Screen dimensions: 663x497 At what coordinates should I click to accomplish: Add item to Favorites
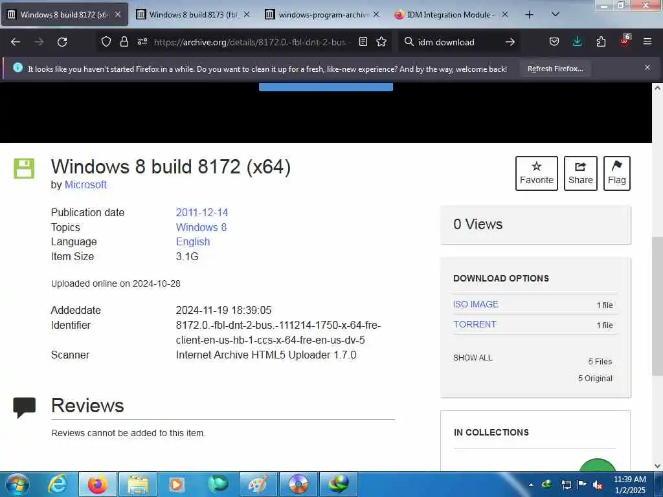coord(537,173)
